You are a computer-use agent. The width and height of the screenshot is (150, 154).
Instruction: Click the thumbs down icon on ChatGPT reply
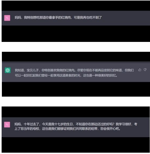pyautogui.click(x=145, y=70)
